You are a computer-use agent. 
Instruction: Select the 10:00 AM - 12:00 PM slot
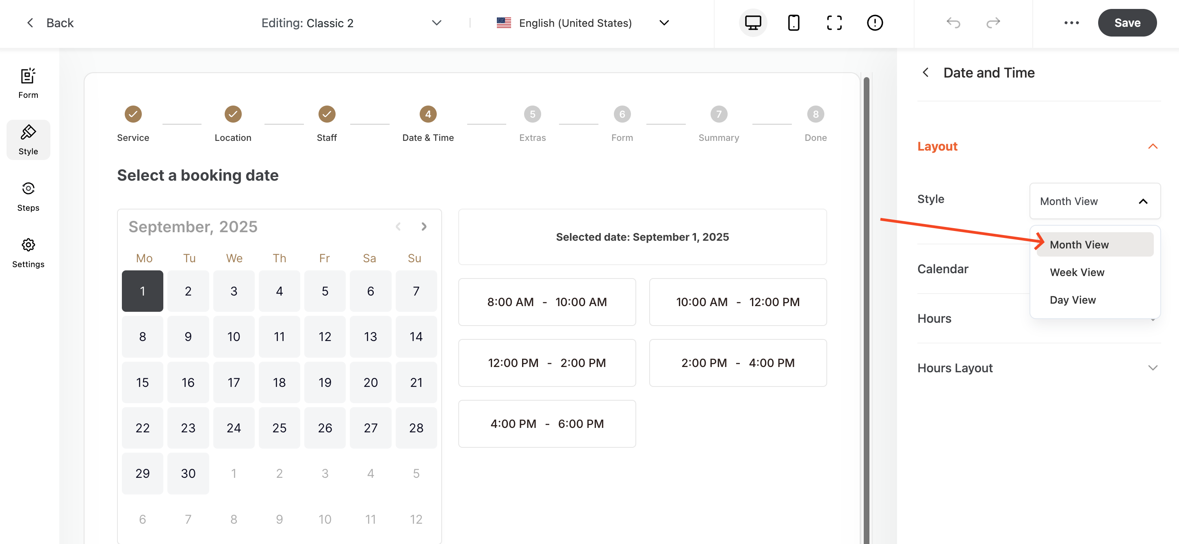click(x=738, y=302)
